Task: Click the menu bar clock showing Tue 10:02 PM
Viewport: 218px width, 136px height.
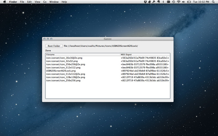Action: tap(201, 2)
